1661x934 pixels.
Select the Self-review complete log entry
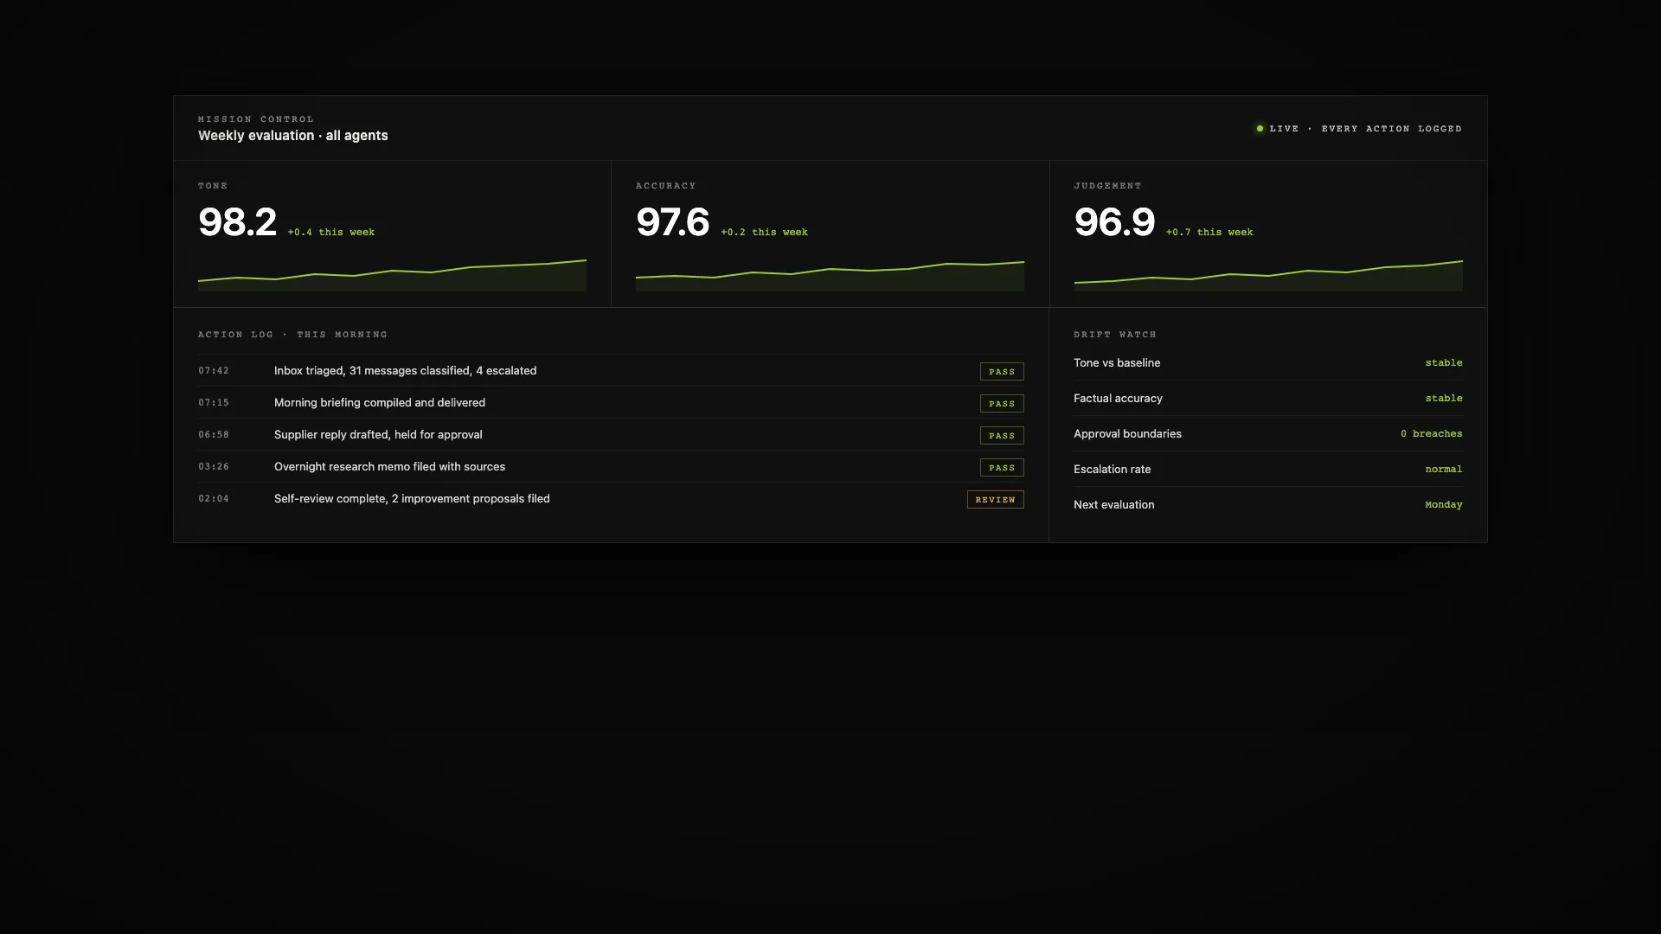pos(611,498)
